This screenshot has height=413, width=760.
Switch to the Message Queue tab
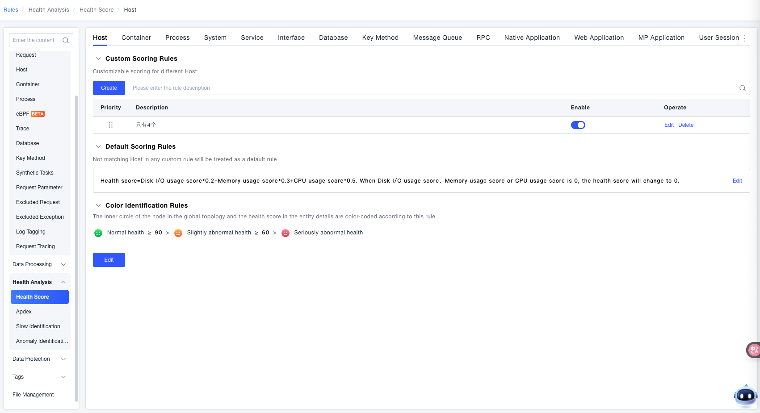pyautogui.click(x=437, y=38)
